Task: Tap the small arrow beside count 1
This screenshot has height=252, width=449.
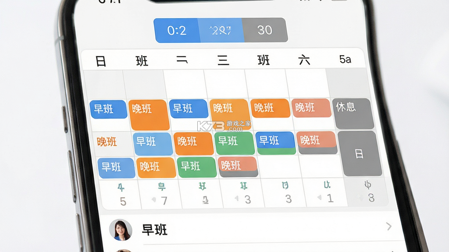Action: tap(319, 197)
